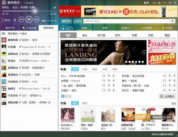Select the 歌手 sub-tab
This screenshot has width=178, height=137.
click(118, 35)
